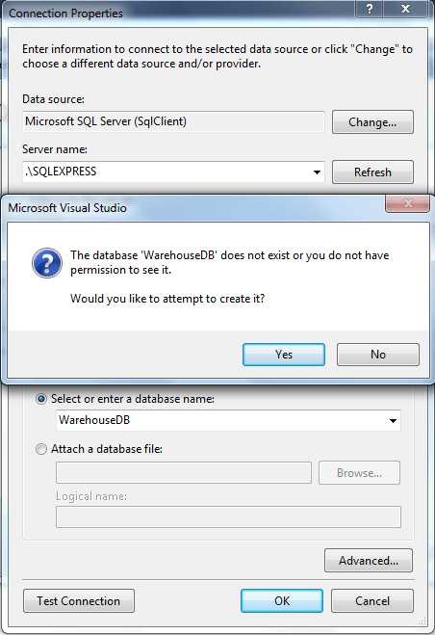Click No to decline database creation
This screenshot has height=635, width=435.
coord(378,355)
